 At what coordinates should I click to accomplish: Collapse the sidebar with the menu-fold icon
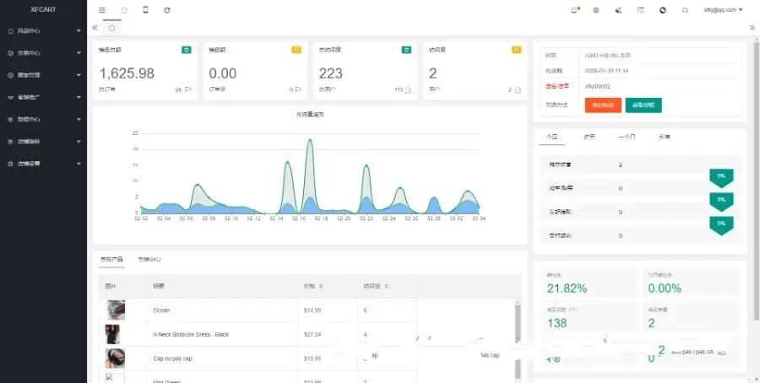pos(102,10)
